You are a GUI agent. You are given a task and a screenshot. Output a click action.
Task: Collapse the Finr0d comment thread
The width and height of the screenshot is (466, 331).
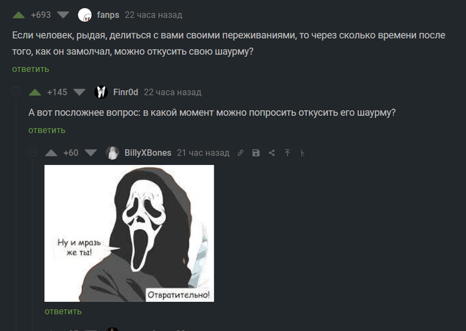[x=16, y=91]
